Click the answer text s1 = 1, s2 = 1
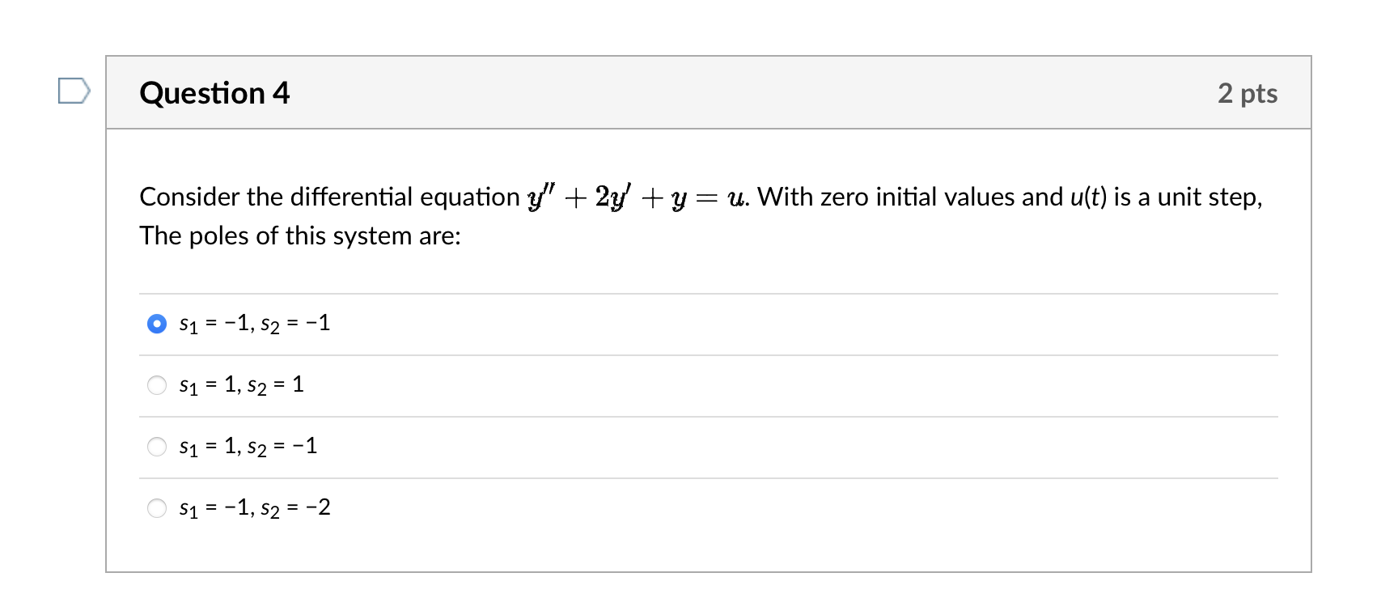Image resolution: width=1398 pixels, height=594 pixels. click(x=241, y=385)
